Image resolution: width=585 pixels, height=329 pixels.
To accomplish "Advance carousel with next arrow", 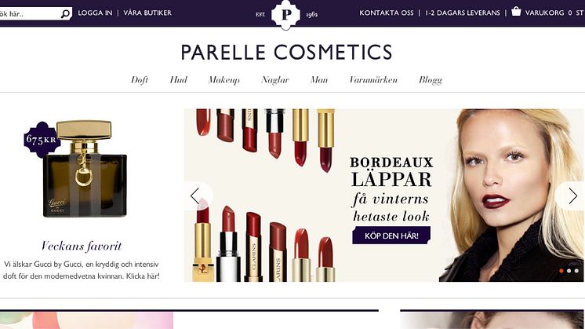I will point(572,196).
